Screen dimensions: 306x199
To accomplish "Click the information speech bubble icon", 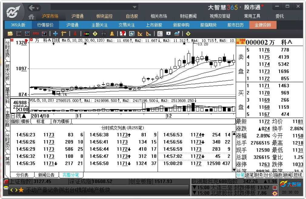I will (x=168, y=34).
